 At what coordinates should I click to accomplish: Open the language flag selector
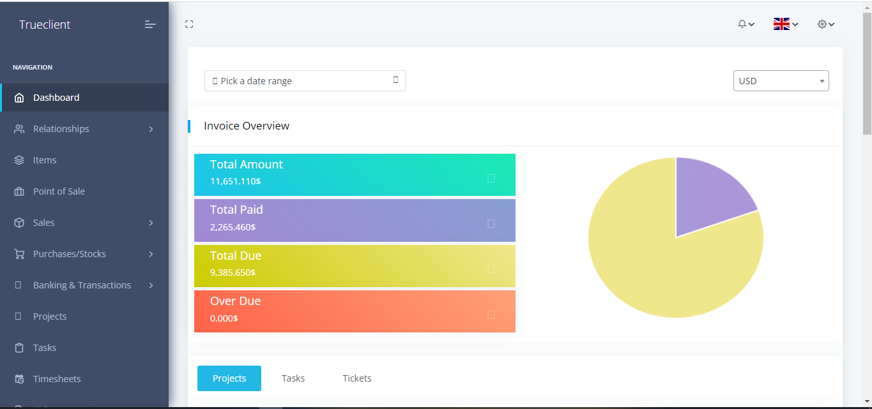pos(785,24)
